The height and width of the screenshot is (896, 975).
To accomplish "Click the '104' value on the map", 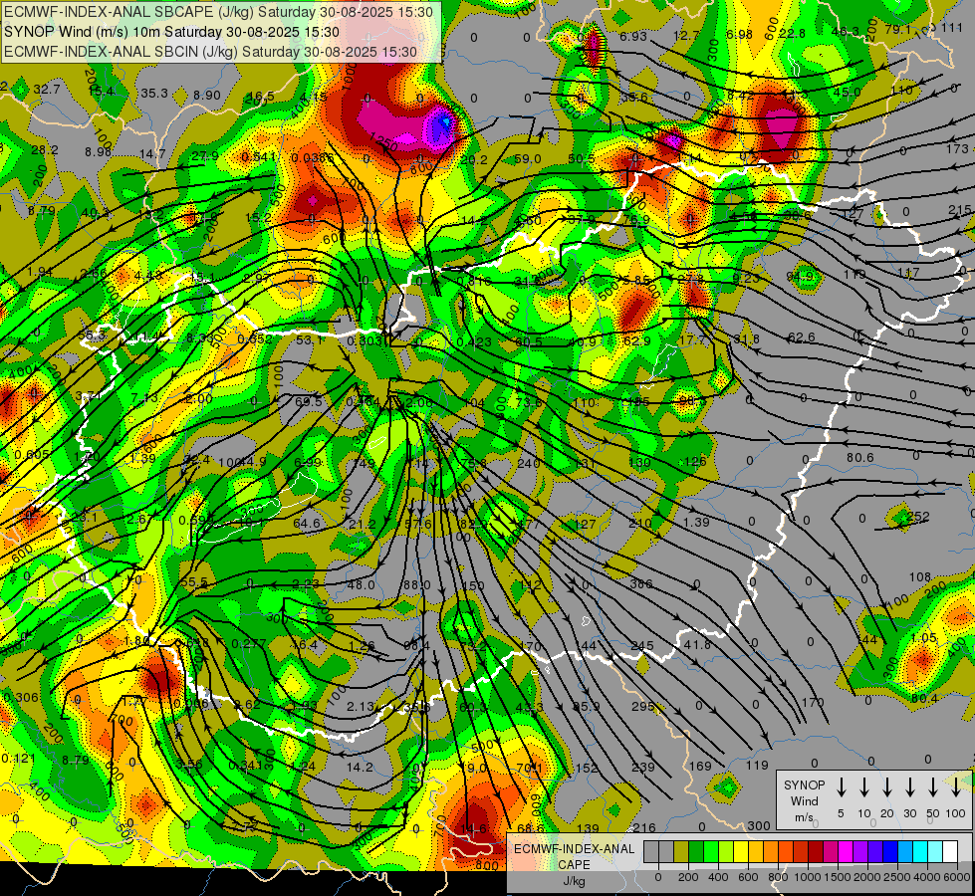I will pyautogui.click(x=474, y=402).
